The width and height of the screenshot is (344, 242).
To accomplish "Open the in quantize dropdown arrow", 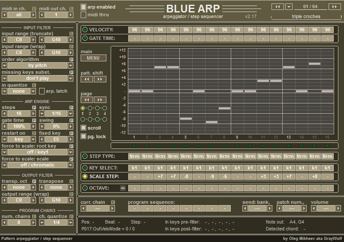I will pyautogui.click(x=33, y=91).
